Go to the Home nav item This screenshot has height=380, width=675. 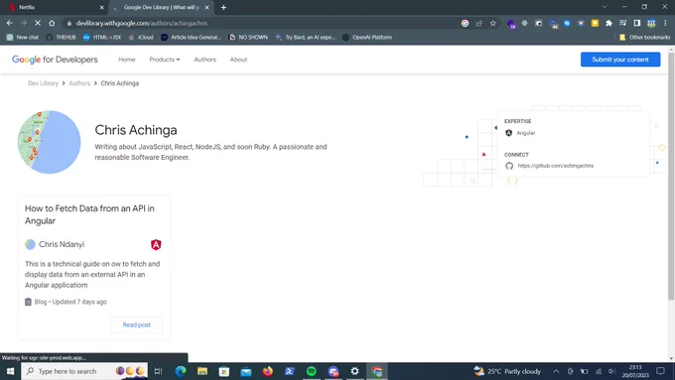(127, 60)
